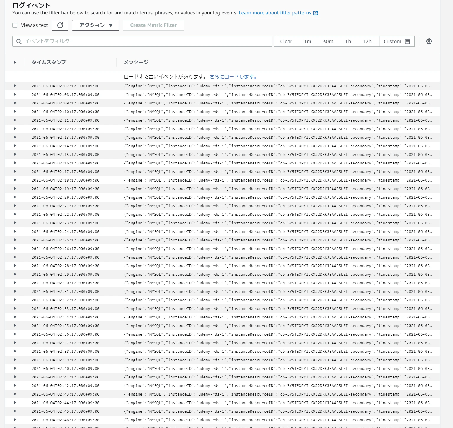Click the calendar icon in Custom
Viewport: 453px width, 428px height.
click(x=408, y=42)
